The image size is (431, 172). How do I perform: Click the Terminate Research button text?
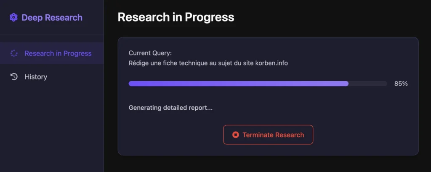pos(273,135)
